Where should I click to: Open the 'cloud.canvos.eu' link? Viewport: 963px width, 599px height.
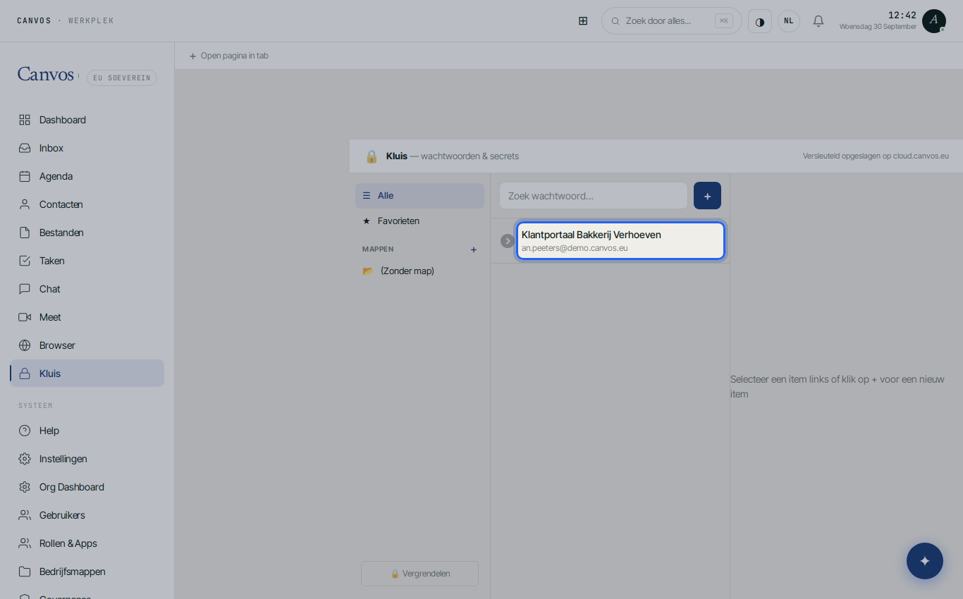921,156
